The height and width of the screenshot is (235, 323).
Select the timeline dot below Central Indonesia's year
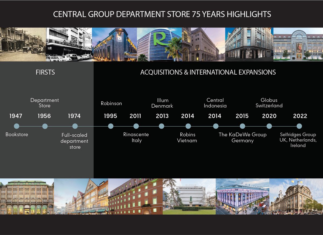coord(216,126)
